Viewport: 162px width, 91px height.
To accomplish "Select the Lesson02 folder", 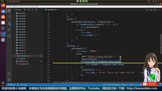I will (22, 16).
